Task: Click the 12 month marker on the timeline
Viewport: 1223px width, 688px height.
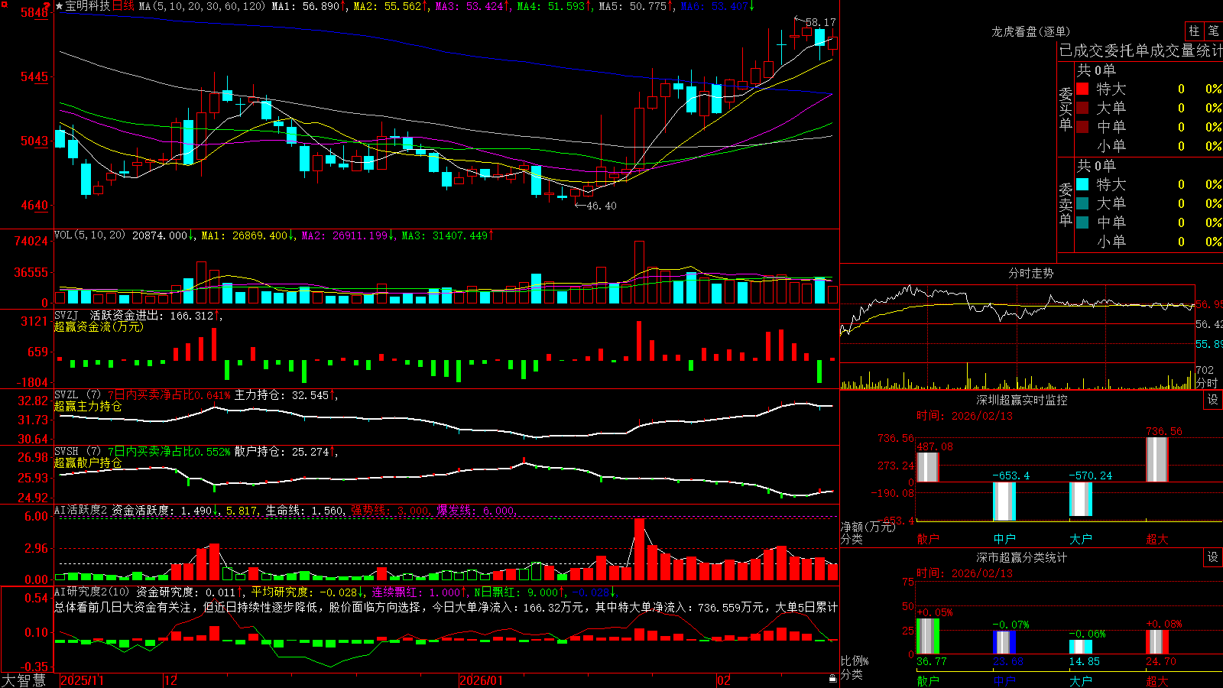Action: click(x=171, y=680)
